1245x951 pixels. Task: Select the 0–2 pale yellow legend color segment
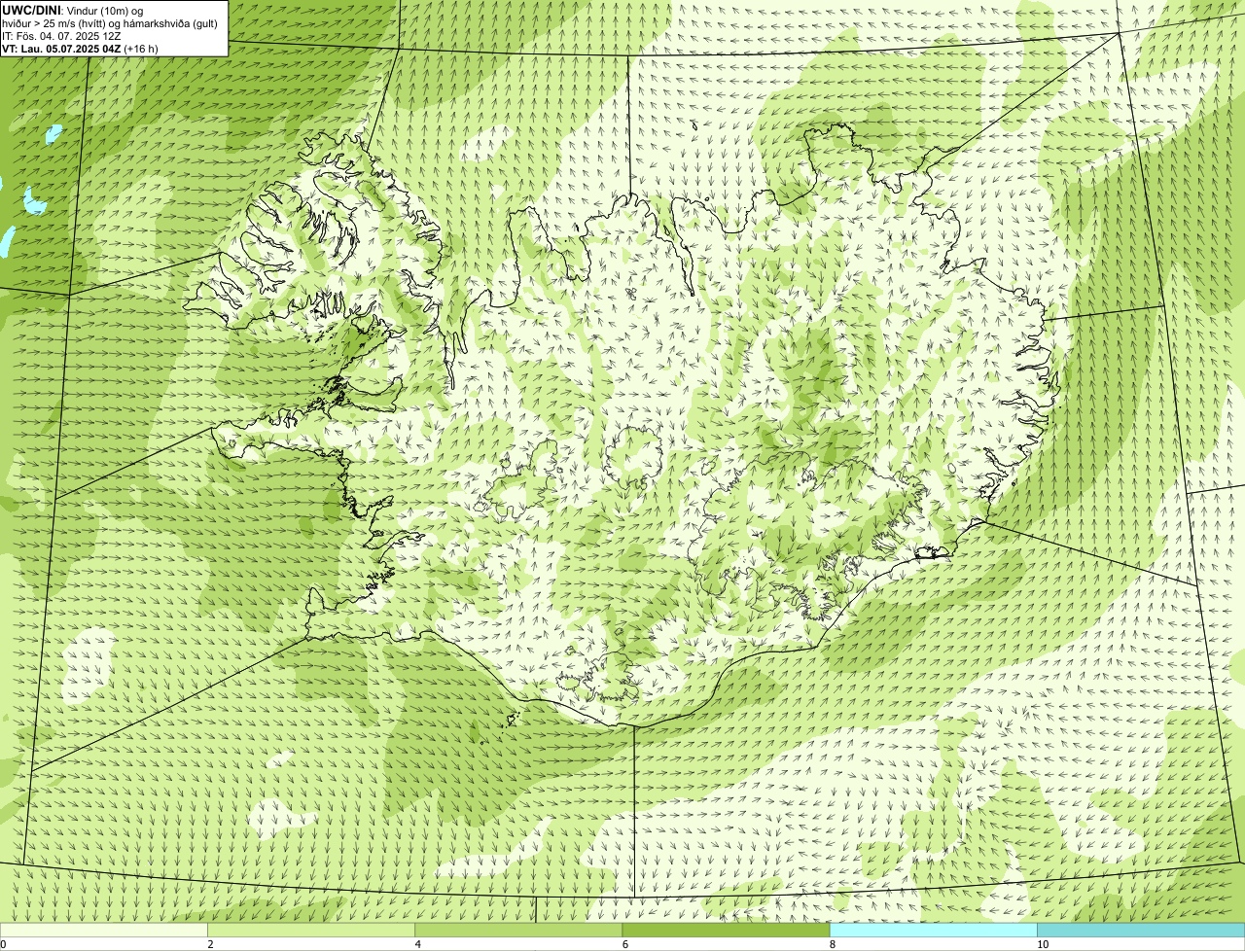[103, 930]
